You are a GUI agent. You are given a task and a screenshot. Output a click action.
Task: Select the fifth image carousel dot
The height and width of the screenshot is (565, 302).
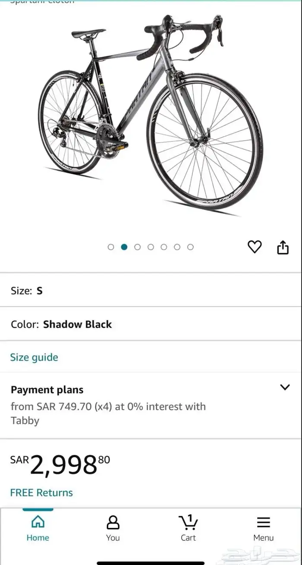pos(164,247)
